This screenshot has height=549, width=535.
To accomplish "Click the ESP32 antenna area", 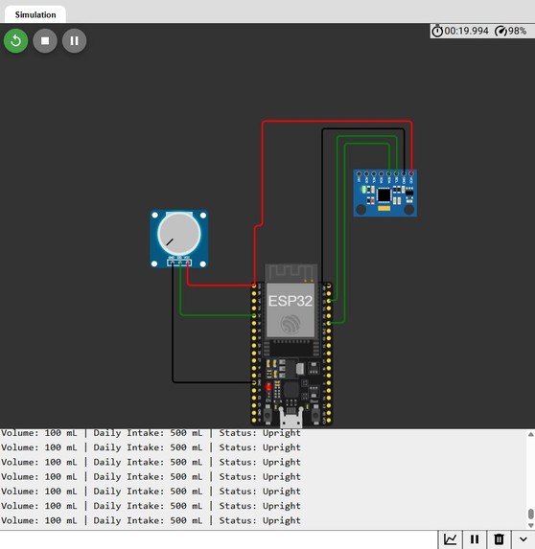I will 291,273.
